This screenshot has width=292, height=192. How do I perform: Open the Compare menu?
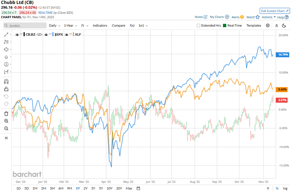point(118,26)
